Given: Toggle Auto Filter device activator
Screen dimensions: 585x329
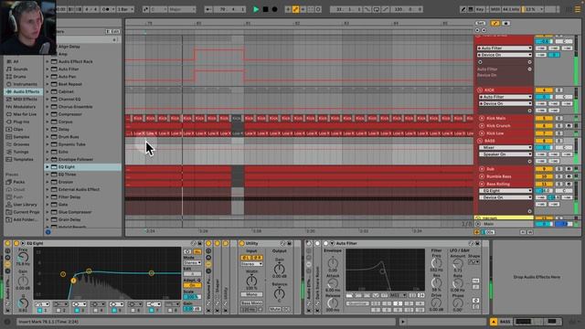Looking at the screenshot, I should [325, 243].
